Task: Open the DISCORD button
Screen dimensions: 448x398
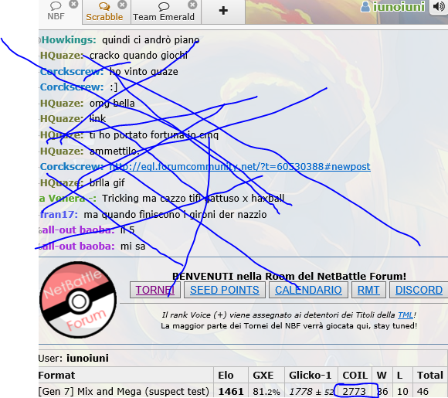Action: click(419, 290)
